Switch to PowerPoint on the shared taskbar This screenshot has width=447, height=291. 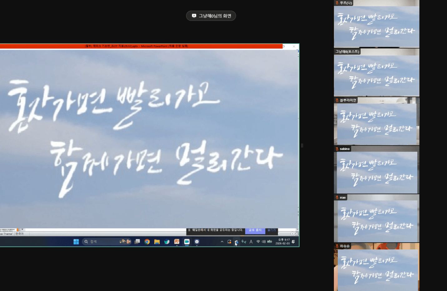click(177, 242)
